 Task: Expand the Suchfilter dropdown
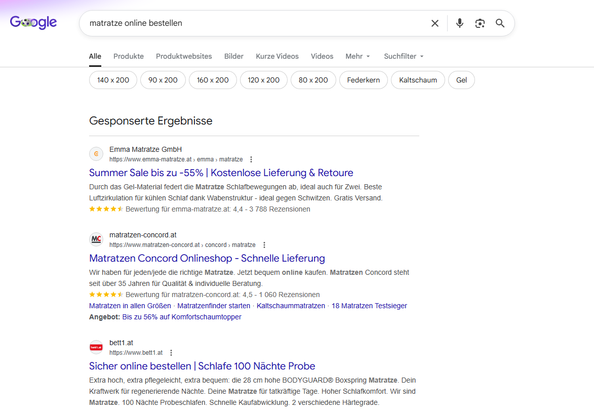(x=404, y=56)
